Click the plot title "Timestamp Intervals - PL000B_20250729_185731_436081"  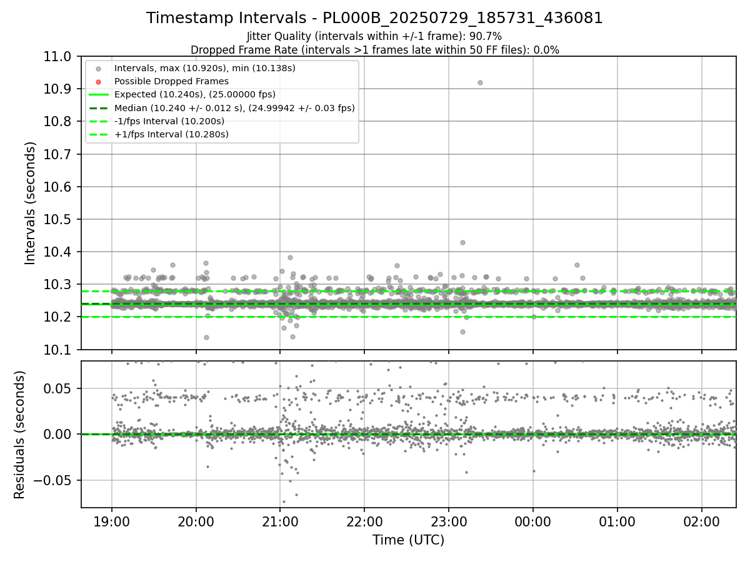[374, 18]
